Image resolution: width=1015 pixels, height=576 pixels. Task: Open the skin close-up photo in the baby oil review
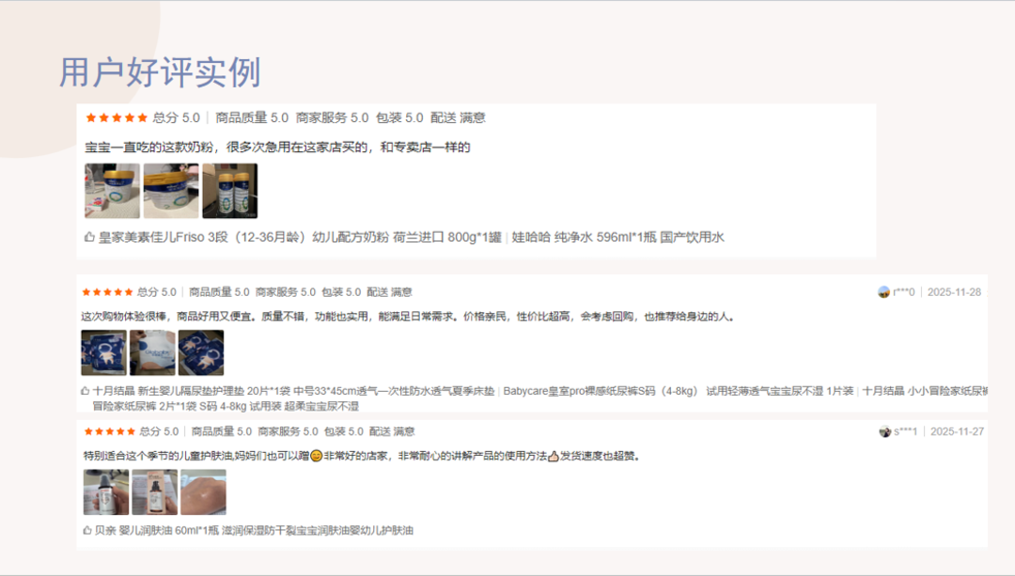click(x=203, y=491)
